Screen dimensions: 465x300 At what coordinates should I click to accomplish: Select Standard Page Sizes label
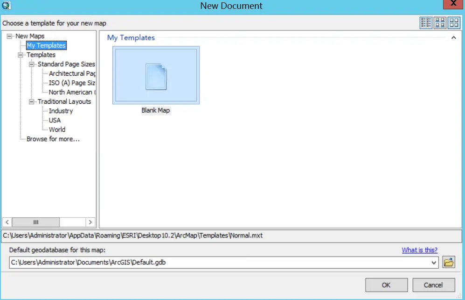66,64
